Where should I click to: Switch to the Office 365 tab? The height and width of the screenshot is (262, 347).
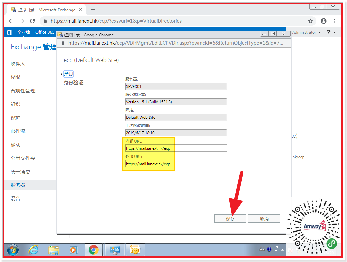45,32
